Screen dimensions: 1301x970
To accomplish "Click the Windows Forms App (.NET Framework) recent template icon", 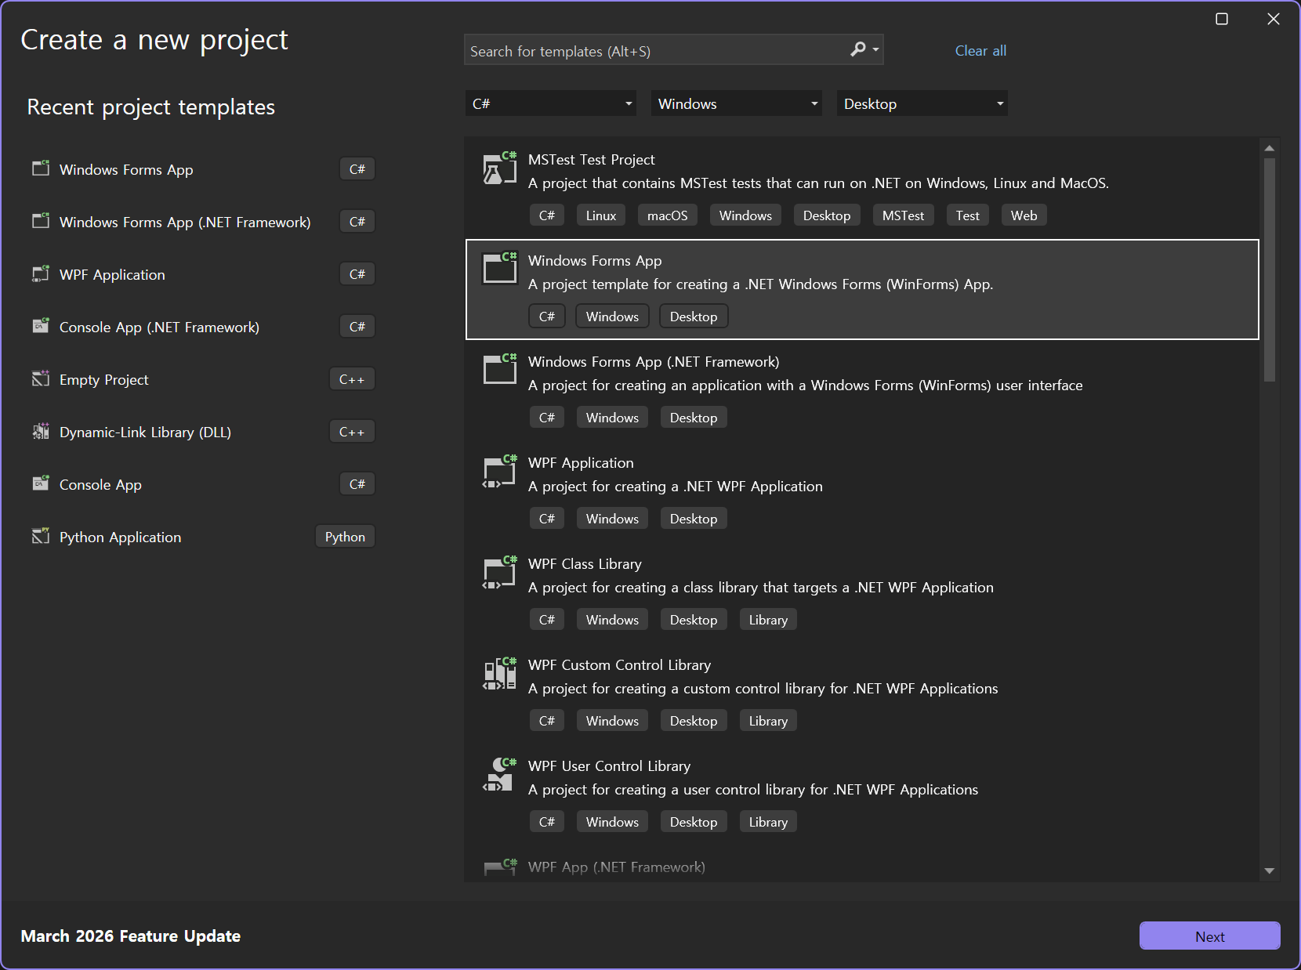I will 41,221.
